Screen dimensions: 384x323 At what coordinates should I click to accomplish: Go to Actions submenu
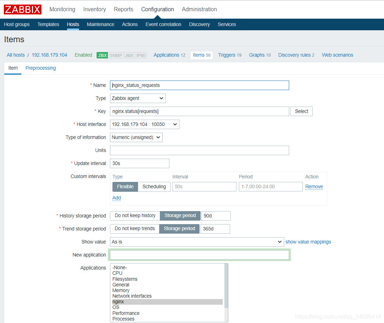tap(130, 24)
